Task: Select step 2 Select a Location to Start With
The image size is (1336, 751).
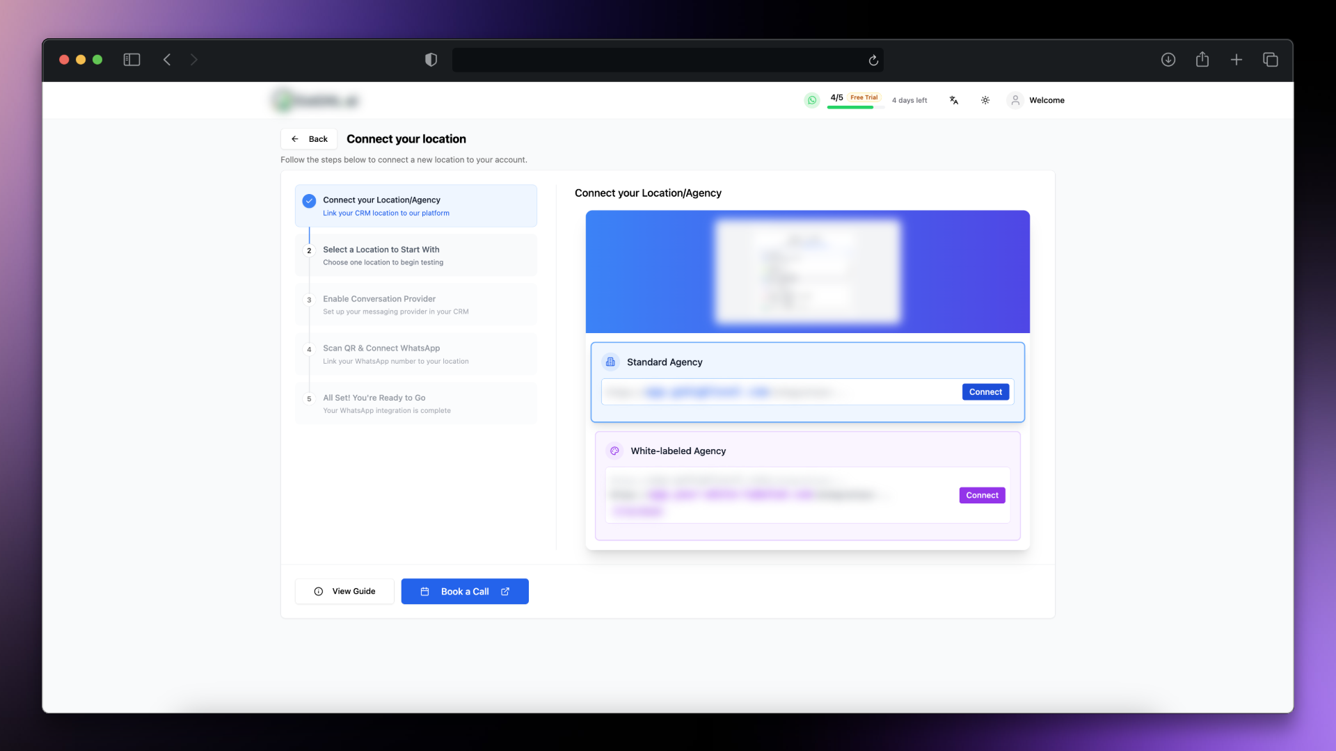Action: point(415,255)
